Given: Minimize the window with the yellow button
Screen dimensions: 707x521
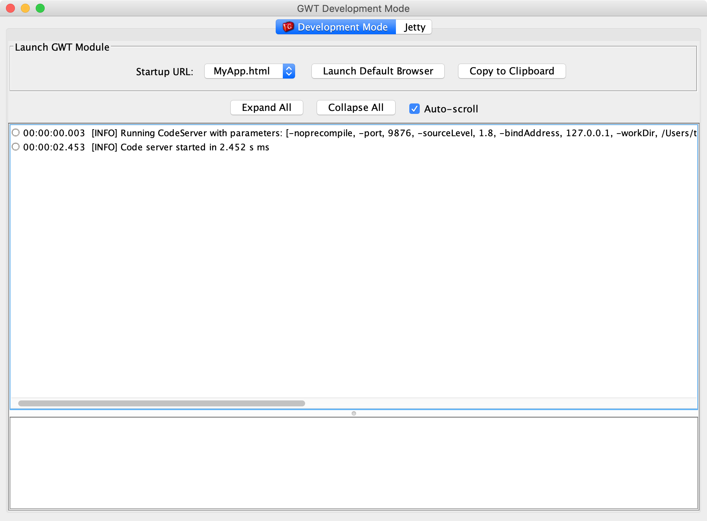Looking at the screenshot, I should tap(25, 8).
